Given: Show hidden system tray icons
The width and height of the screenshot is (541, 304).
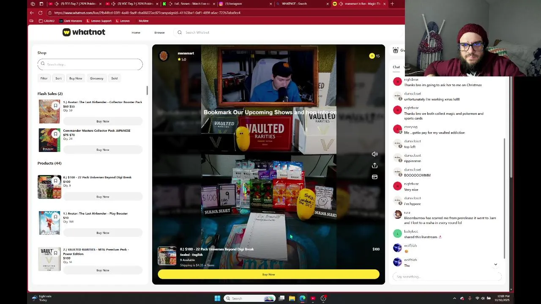Looking at the screenshot, I should pos(455,299).
